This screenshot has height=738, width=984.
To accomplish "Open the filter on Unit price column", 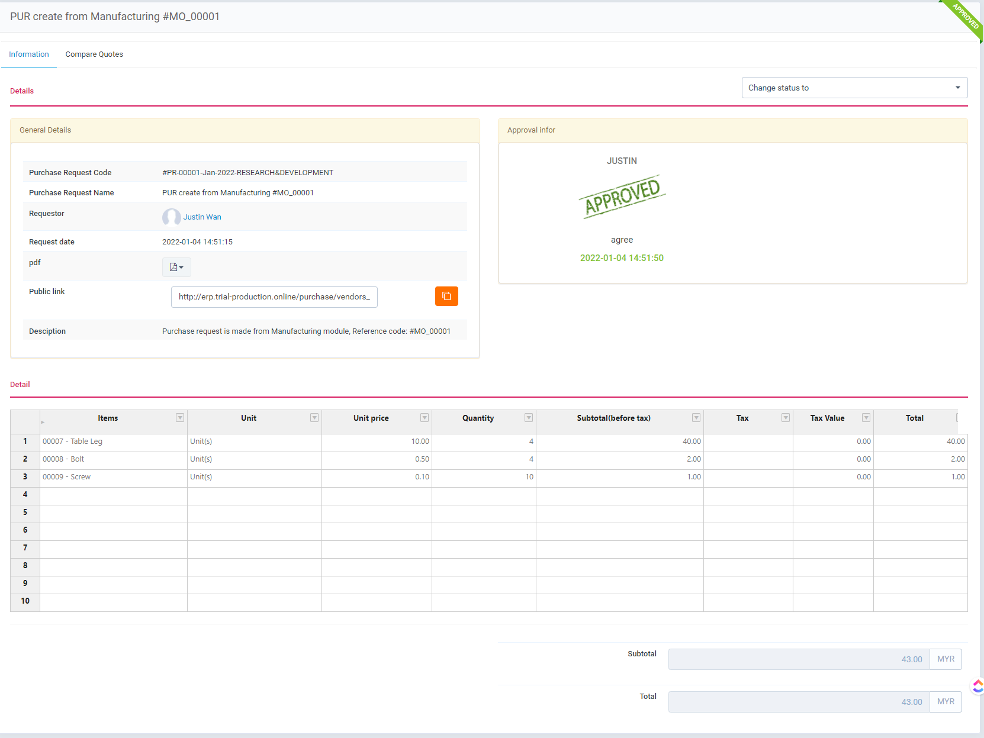I will click(x=424, y=417).
